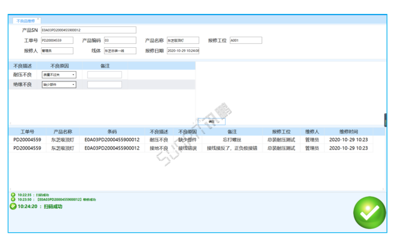Click the 确定 confirm button

click(x=212, y=122)
